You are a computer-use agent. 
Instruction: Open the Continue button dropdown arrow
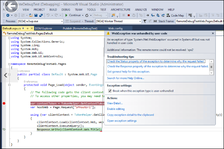(83, 16)
